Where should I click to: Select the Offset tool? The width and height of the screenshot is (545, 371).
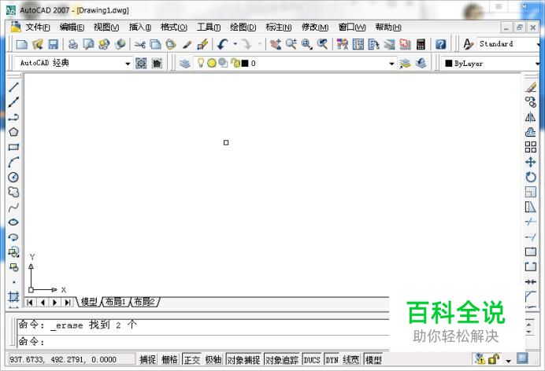[530, 132]
